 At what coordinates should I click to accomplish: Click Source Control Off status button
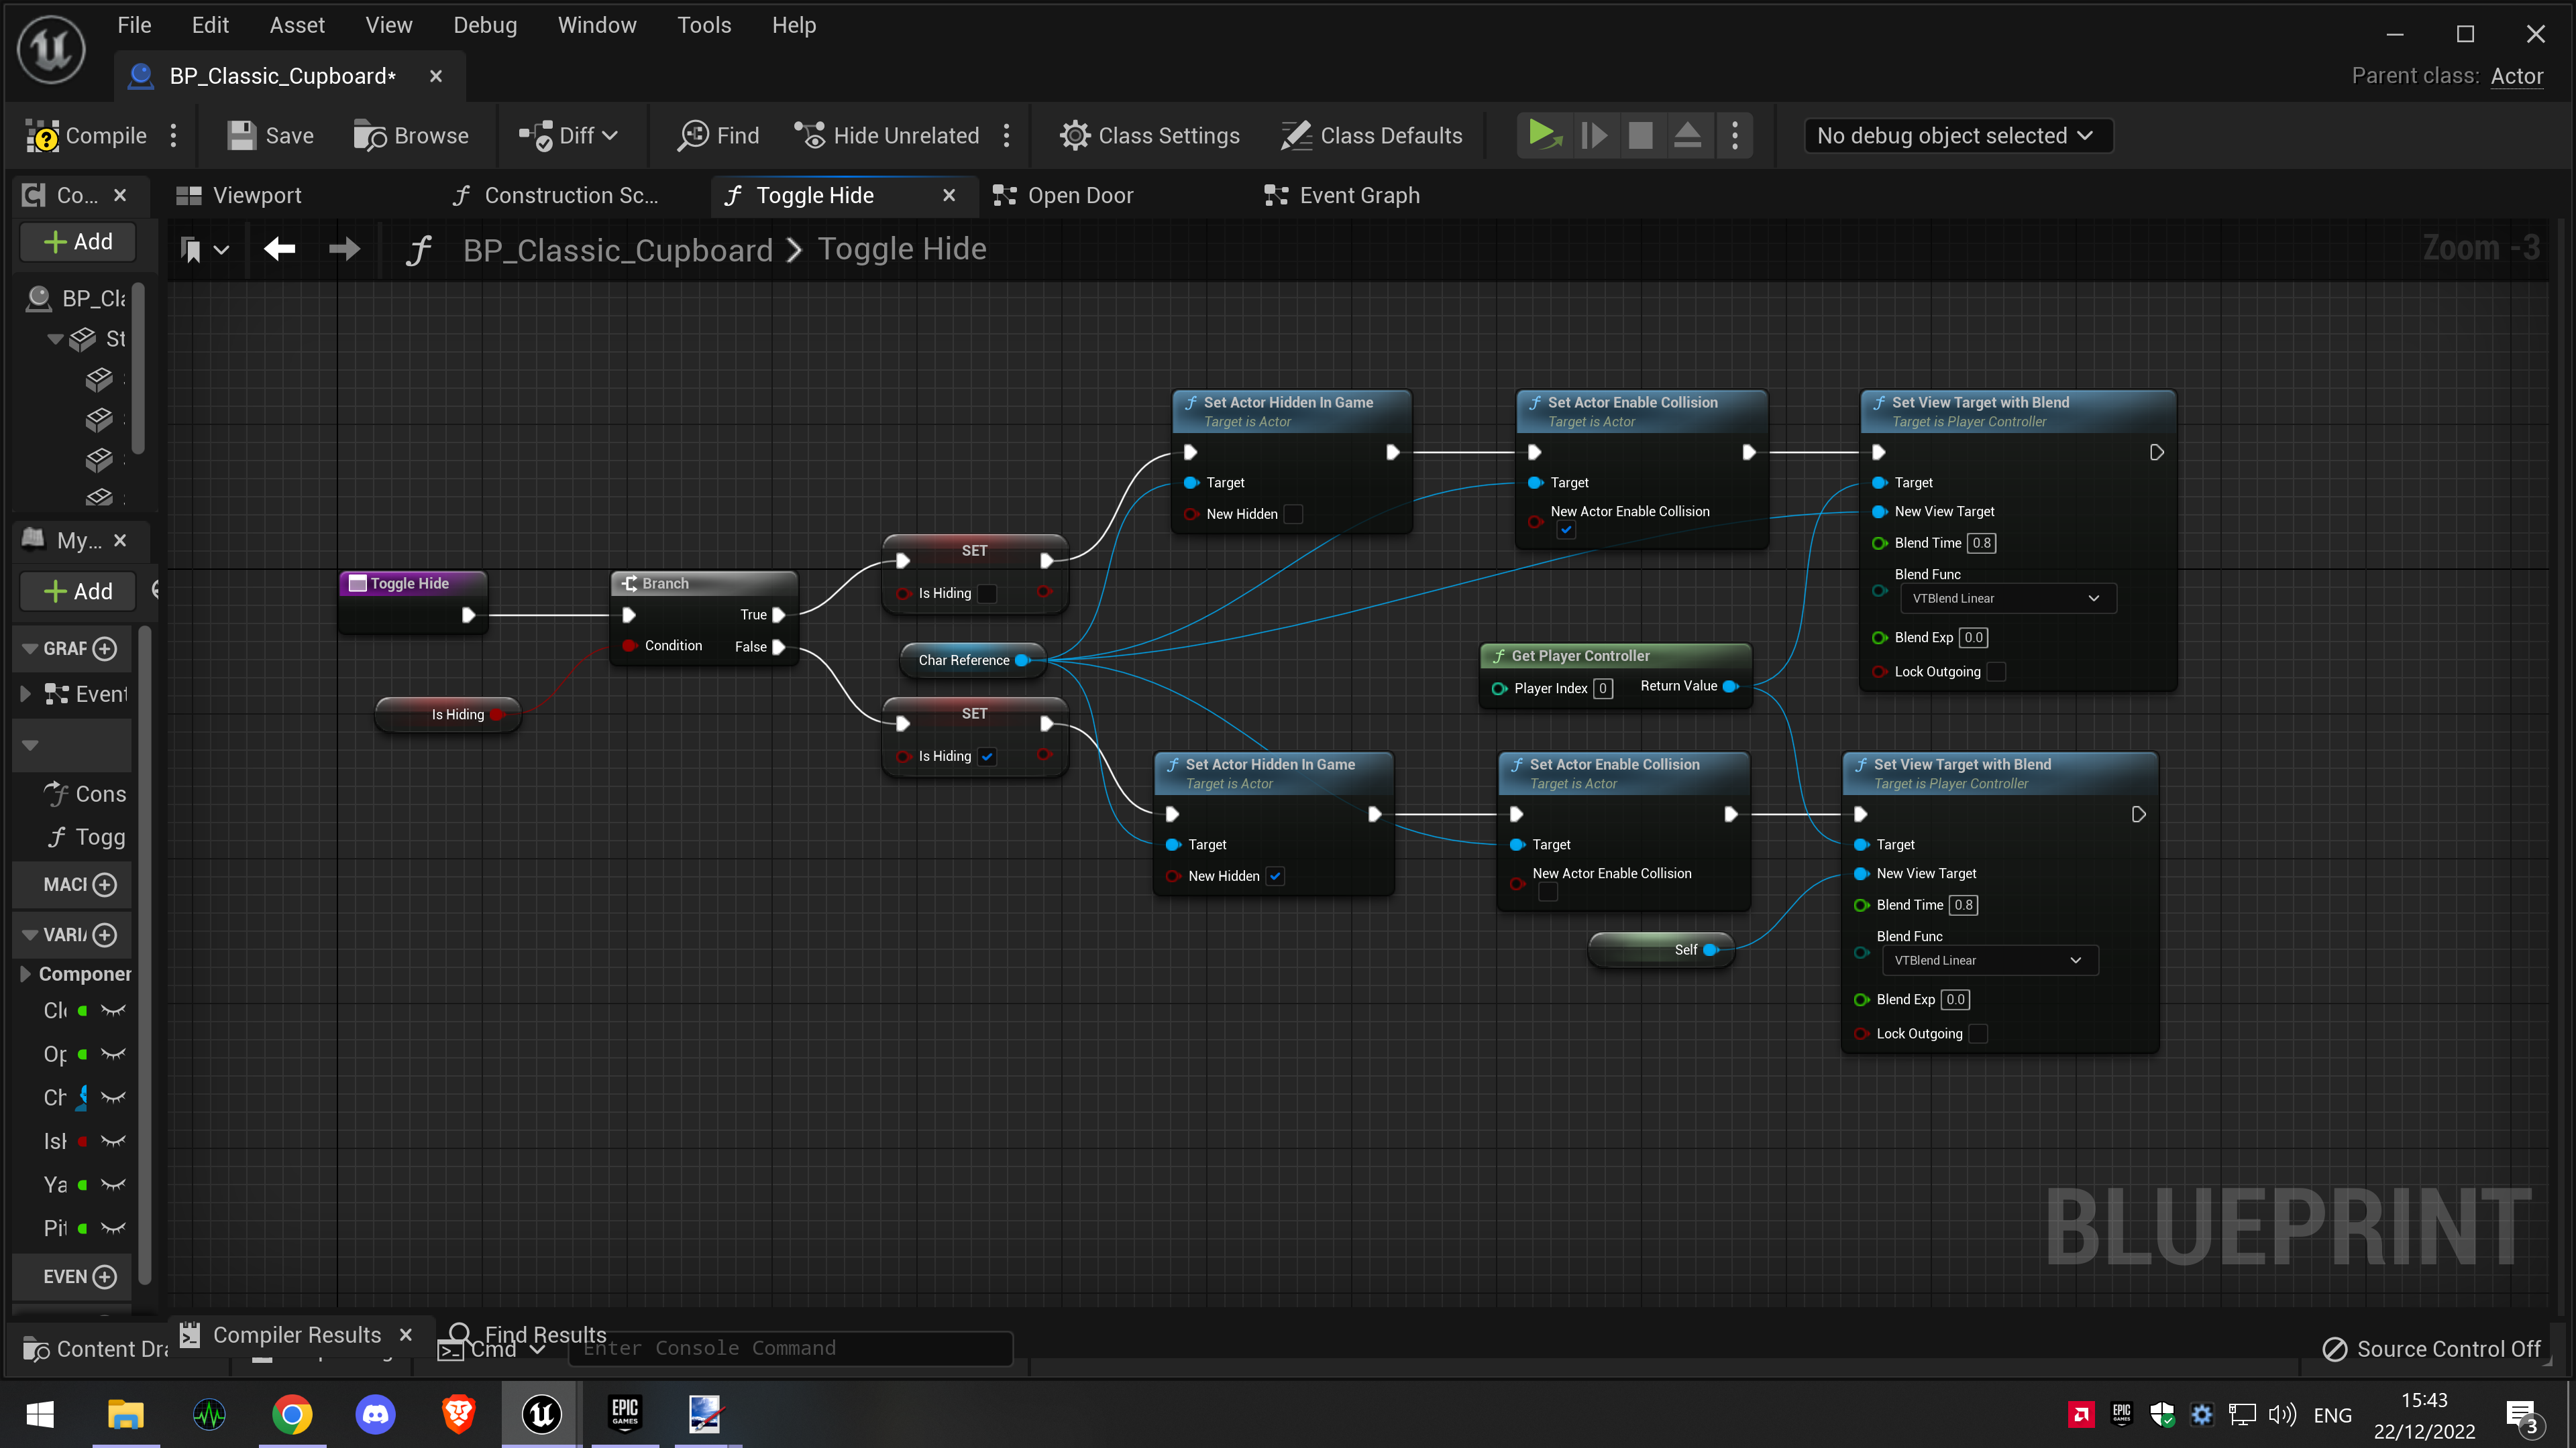(2432, 1349)
